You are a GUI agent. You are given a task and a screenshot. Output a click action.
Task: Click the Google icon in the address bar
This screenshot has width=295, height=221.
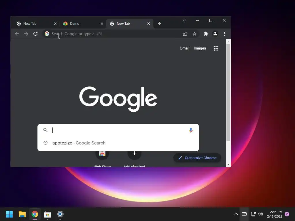pyautogui.click(x=47, y=34)
